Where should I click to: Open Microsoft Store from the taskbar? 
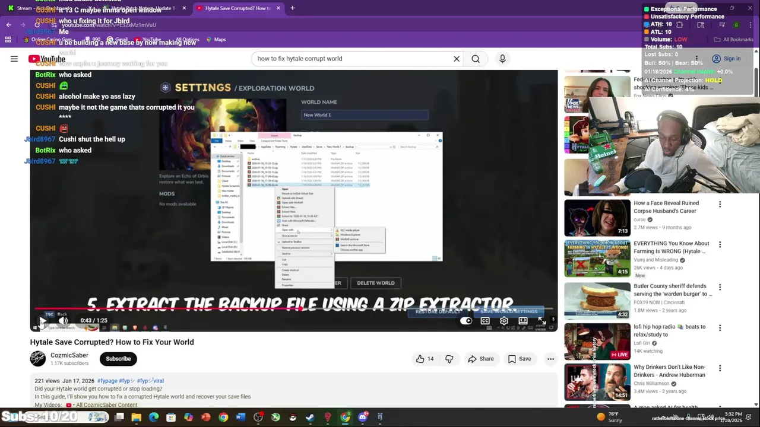171,418
